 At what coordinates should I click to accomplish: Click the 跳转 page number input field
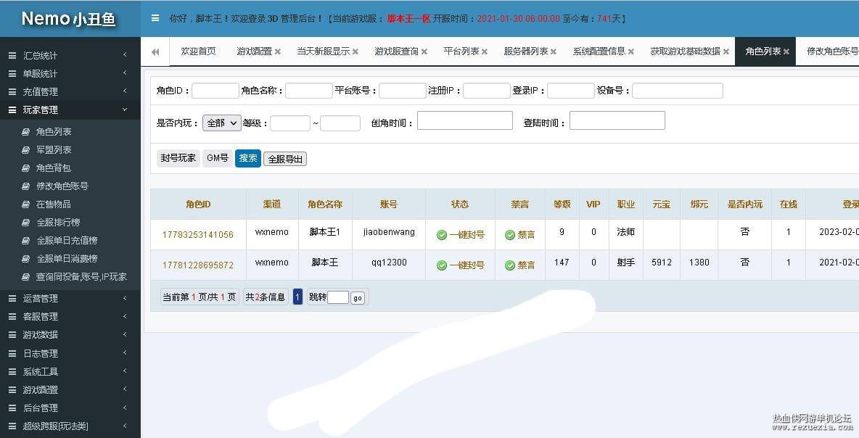[x=337, y=297]
